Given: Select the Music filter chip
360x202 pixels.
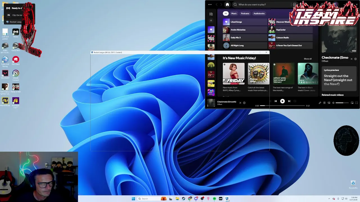Looking at the screenshot, I should tap(234, 13).
